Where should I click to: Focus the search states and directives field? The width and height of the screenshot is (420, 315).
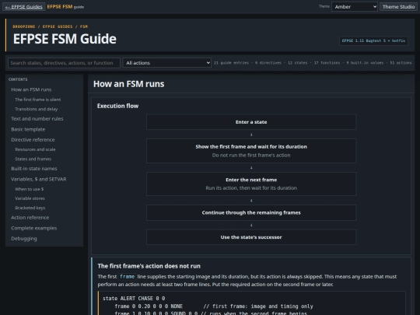point(64,63)
